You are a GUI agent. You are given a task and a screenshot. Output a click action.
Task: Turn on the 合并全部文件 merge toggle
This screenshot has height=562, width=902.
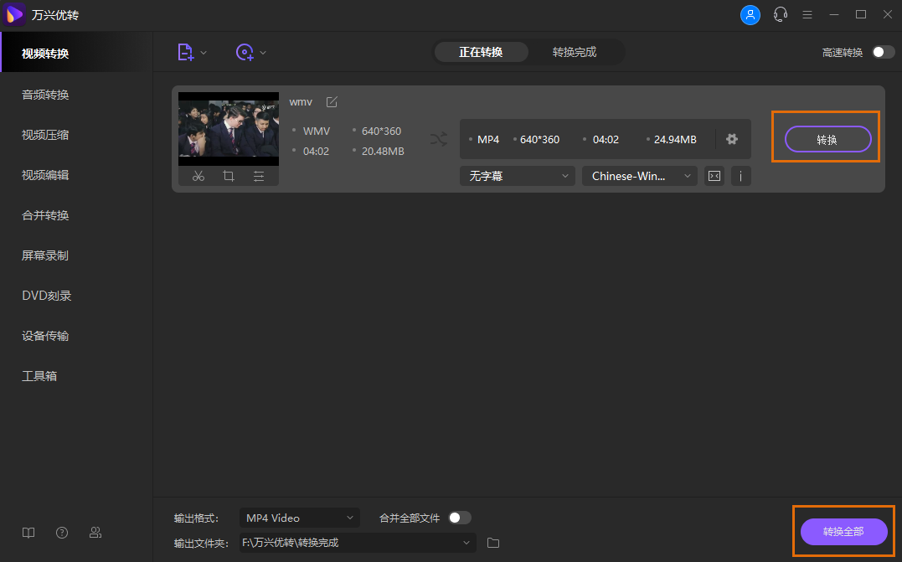click(x=460, y=518)
